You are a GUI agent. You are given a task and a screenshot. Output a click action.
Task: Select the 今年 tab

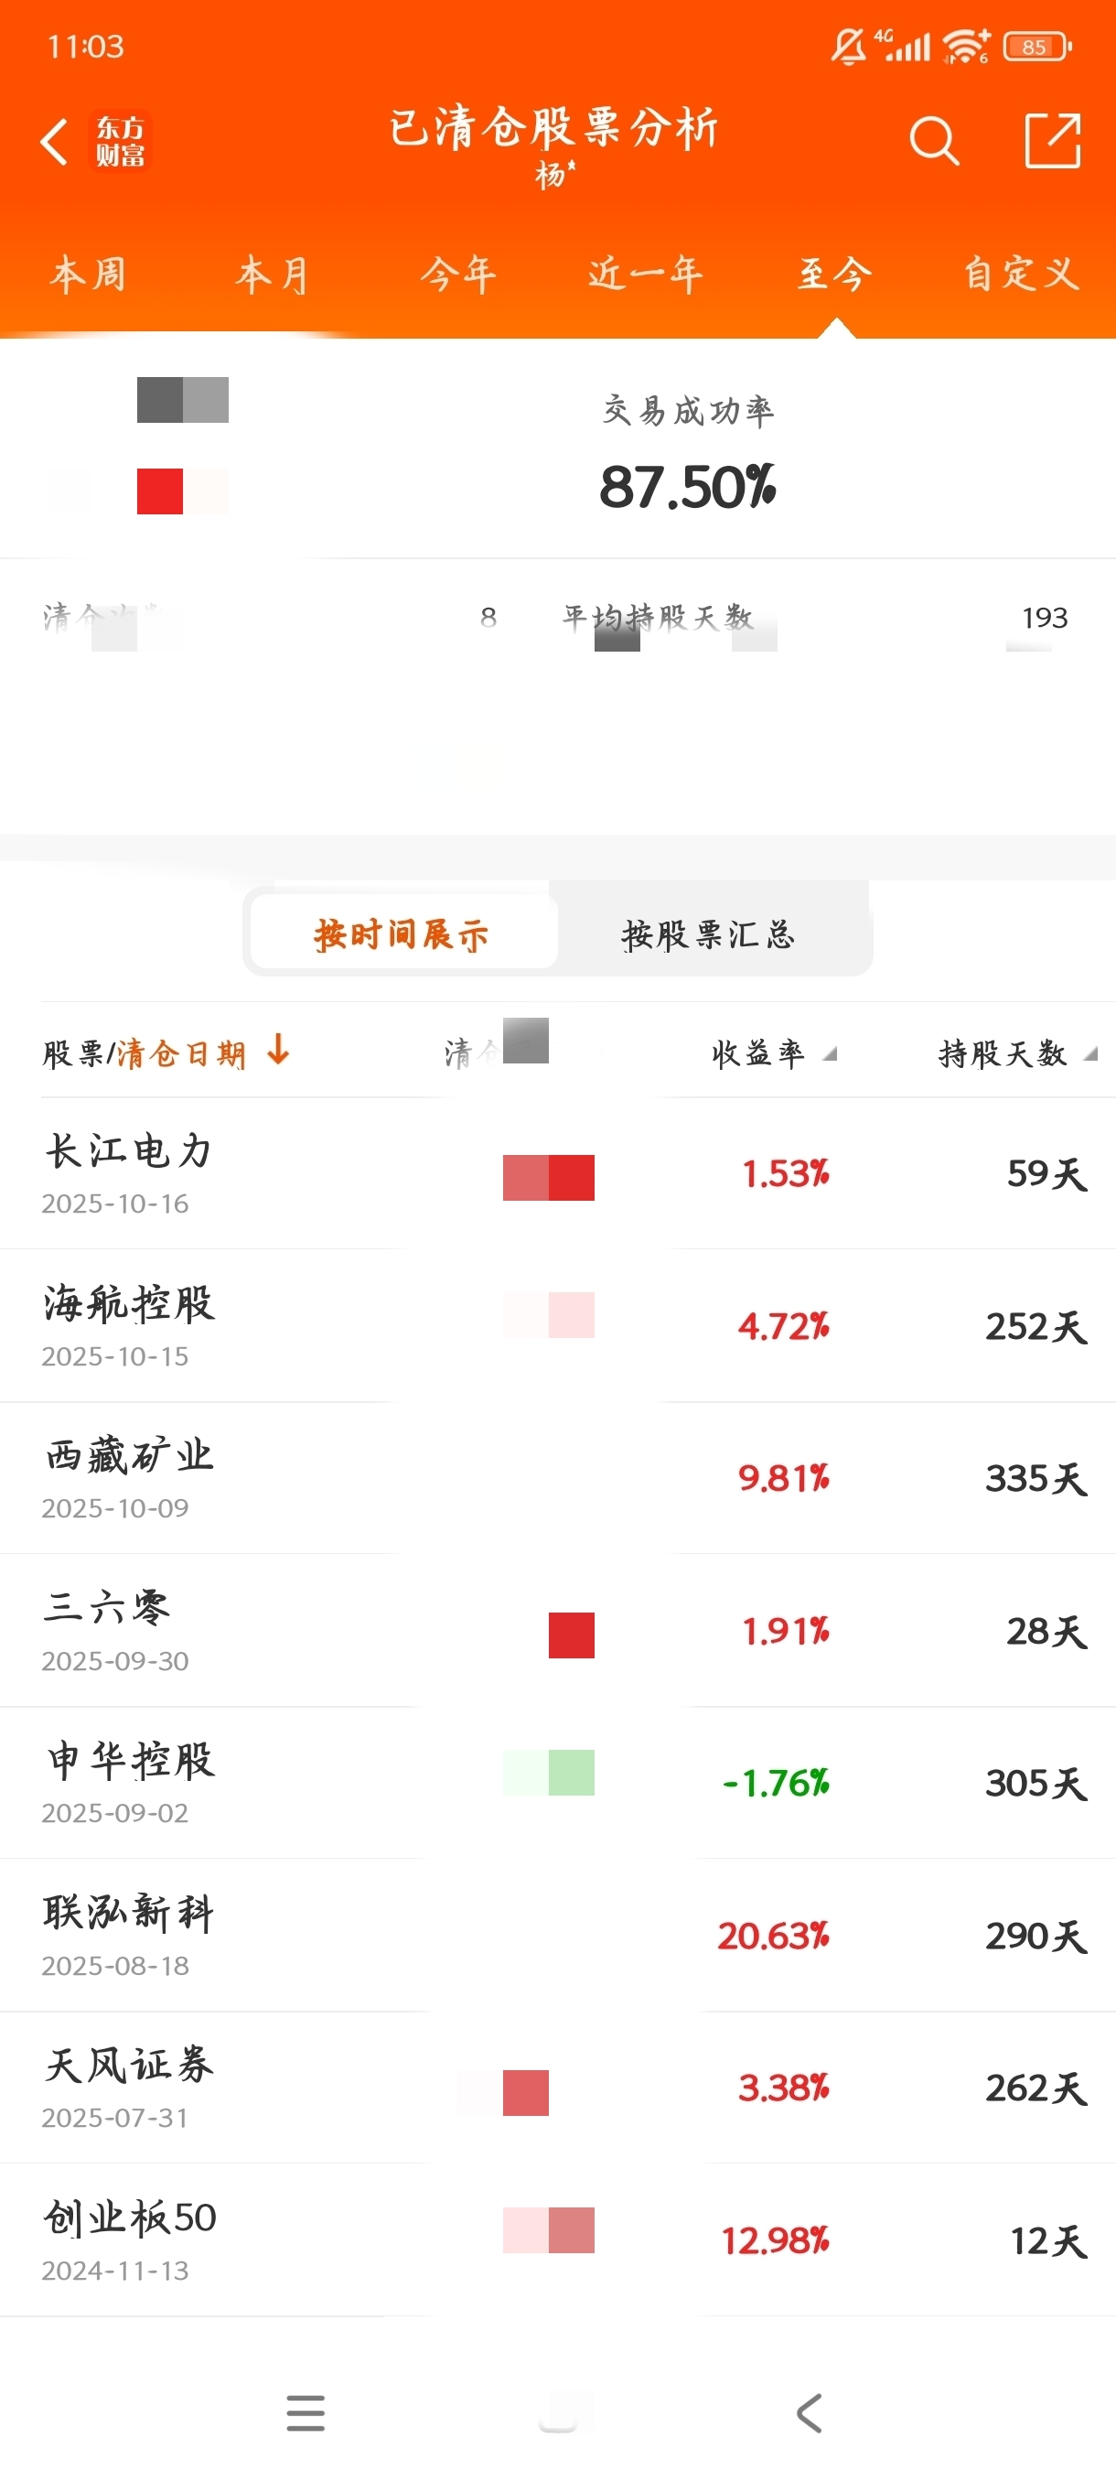(x=458, y=275)
